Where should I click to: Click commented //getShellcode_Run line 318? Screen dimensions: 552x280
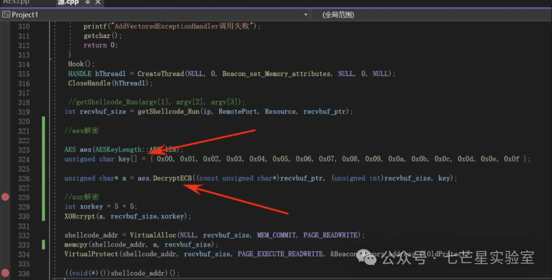[x=157, y=102]
